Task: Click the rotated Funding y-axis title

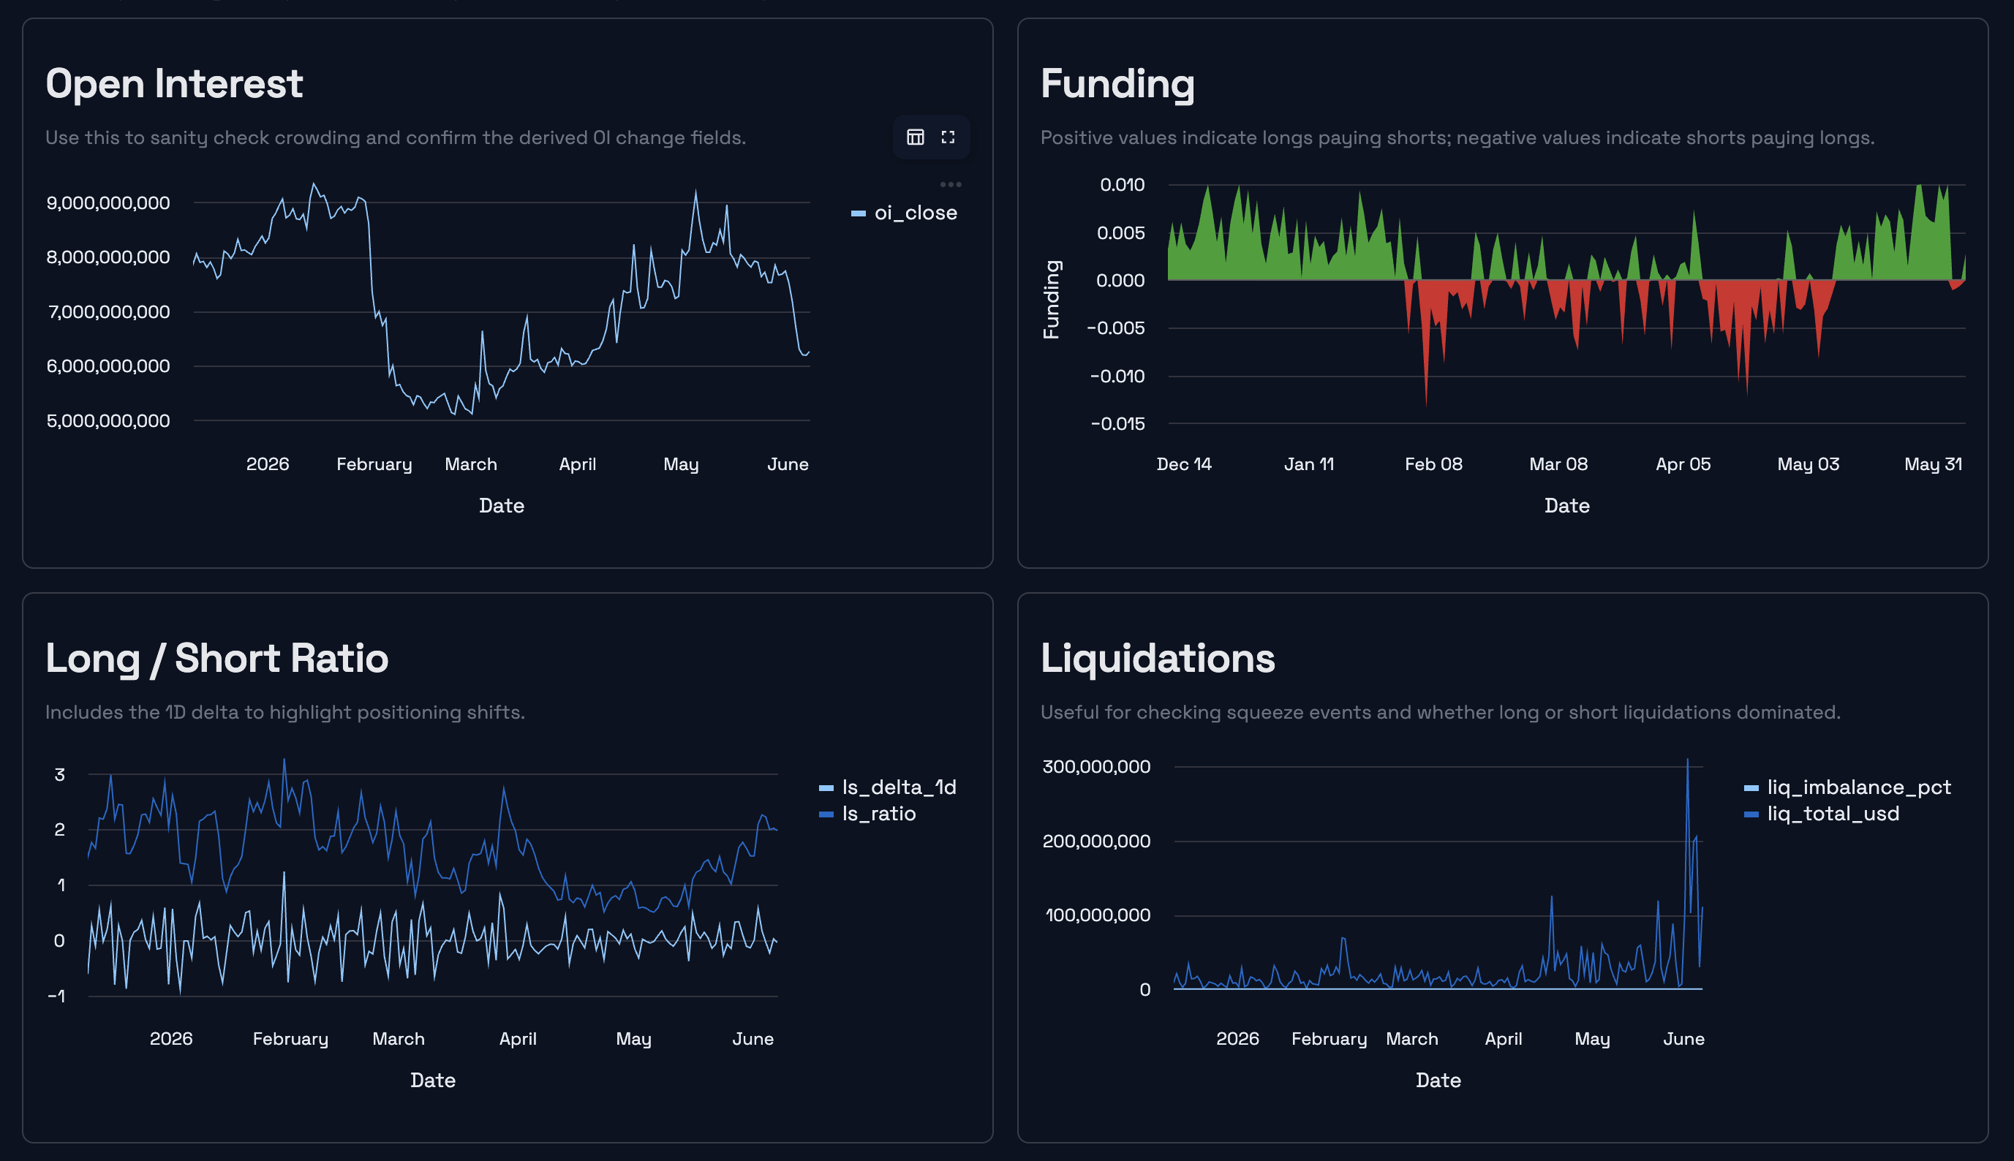Action: click(x=1052, y=300)
